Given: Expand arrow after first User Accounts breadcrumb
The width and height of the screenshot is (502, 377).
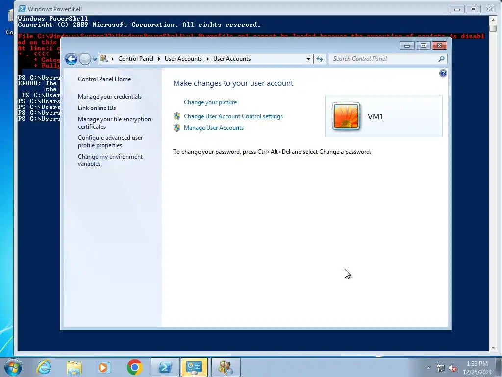Looking at the screenshot, I should [208, 59].
